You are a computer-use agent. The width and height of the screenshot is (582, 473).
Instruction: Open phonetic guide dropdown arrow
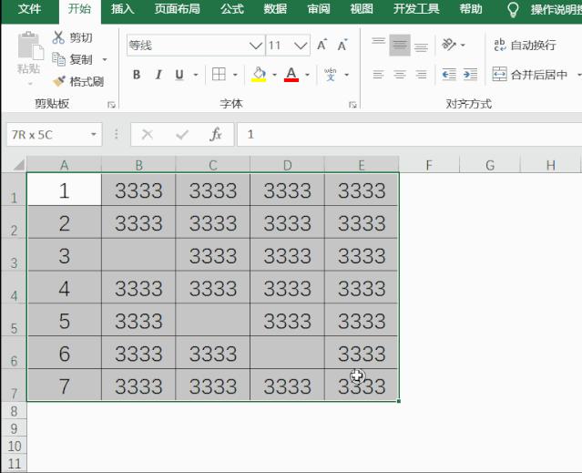pyautogui.click(x=347, y=75)
